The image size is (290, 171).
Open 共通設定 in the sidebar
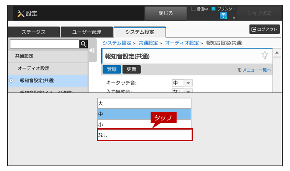coord(48,56)
